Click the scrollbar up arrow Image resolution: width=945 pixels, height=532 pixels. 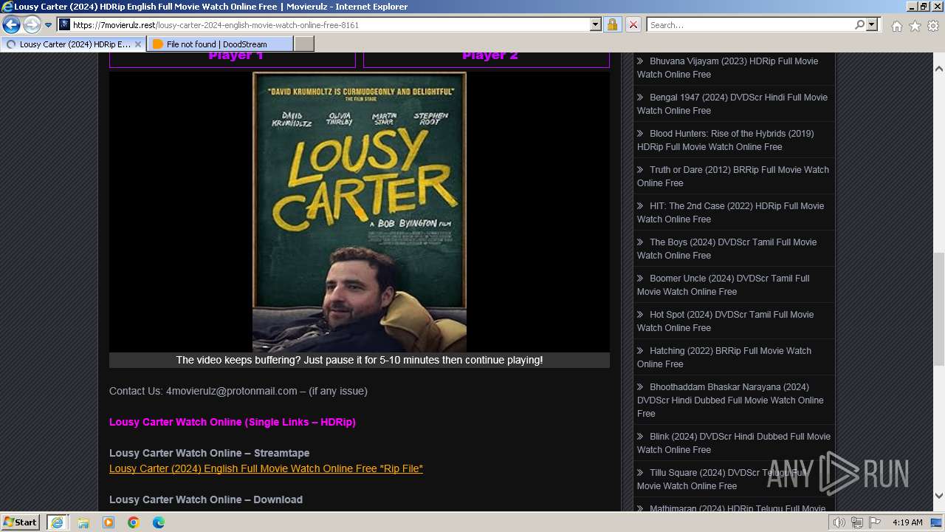point(938,69)
